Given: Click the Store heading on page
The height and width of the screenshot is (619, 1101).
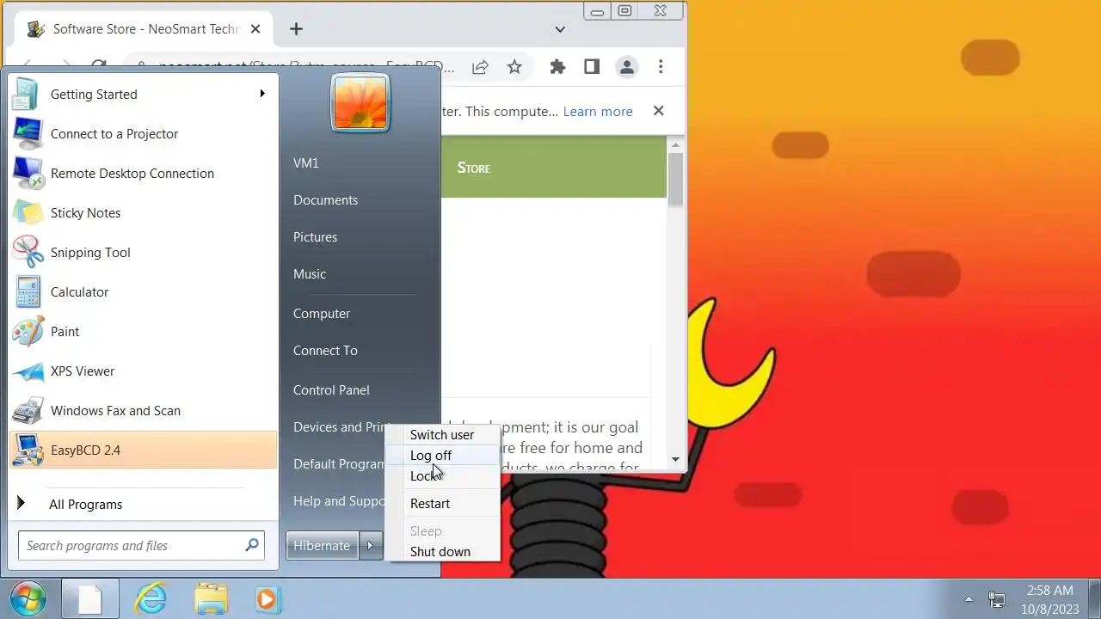Looking at the screenshot, I should (x=474, y=168).
